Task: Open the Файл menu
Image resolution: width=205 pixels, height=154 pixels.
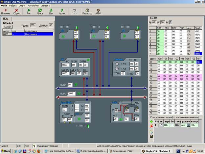Action: pyautogui.click(x=4, y=6)
